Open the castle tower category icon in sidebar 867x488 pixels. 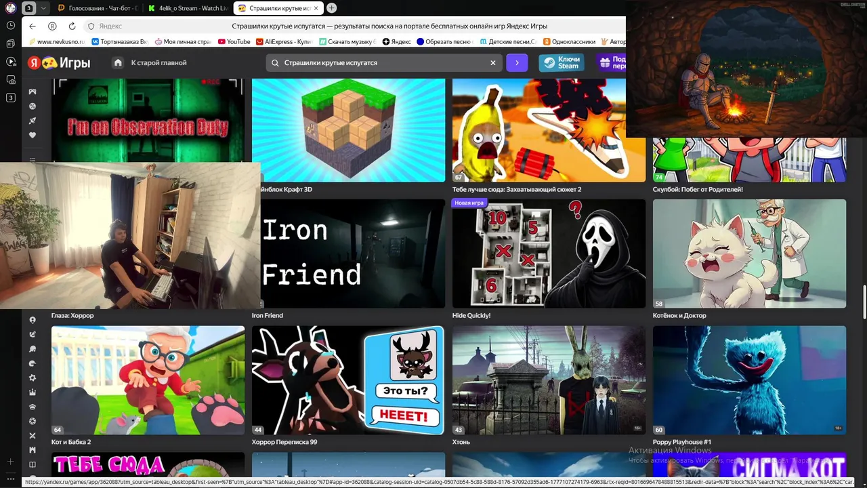33,449
